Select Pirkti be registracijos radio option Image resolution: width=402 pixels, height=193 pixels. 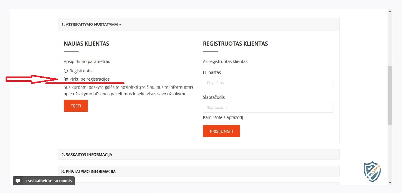tap(66, 79)
